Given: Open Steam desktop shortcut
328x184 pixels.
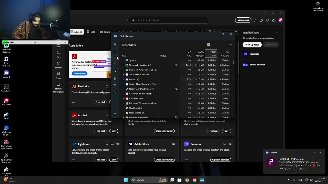Looking at the screenshot, I should [x=6, y=116].
